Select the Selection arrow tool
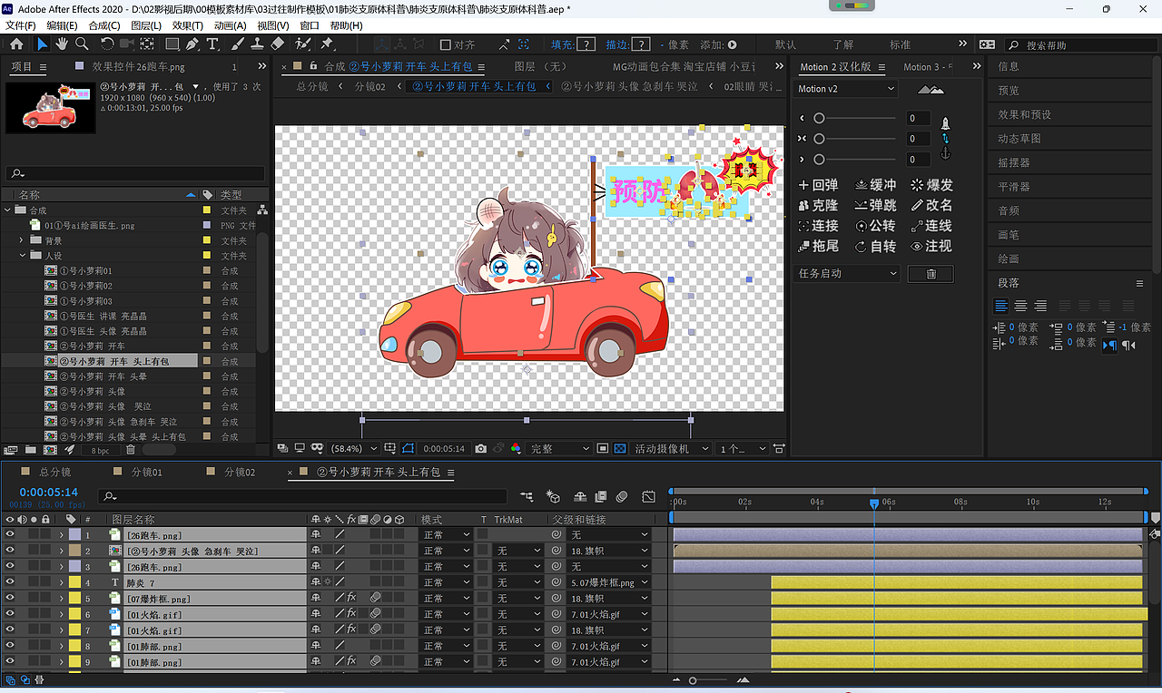1162x693 pixels. click(43, 44)
